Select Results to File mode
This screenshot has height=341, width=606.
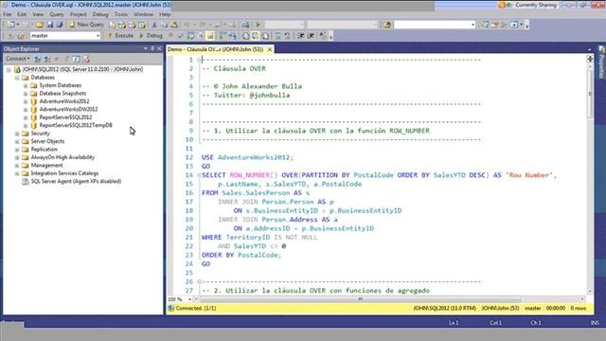pos(265,36)
